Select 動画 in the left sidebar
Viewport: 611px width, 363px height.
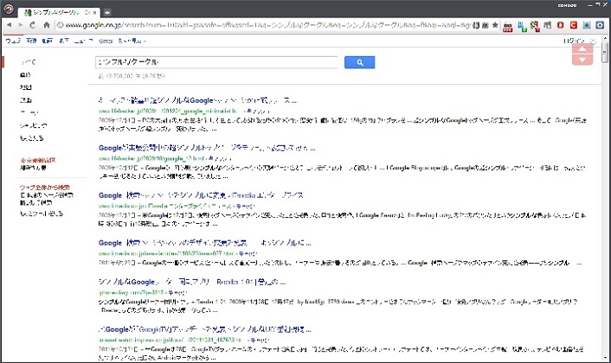pyautogui.click(x=26, y=100)
